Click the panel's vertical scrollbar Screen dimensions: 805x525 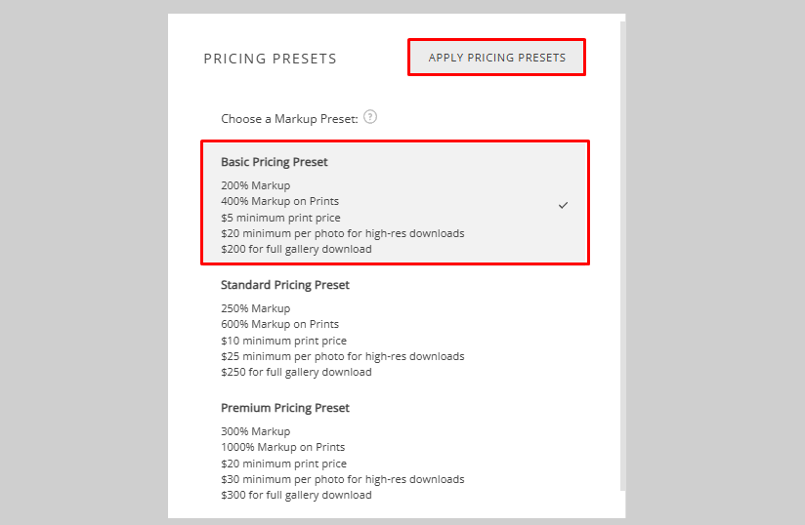click(622, 254)
